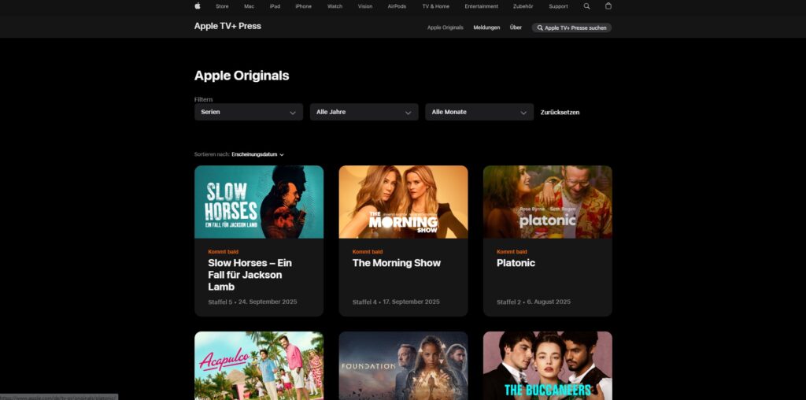The width and height of the screenshot is (806, 400).
Task: Expand the Serien filter dropdown
Action: (x=249, y=112)
